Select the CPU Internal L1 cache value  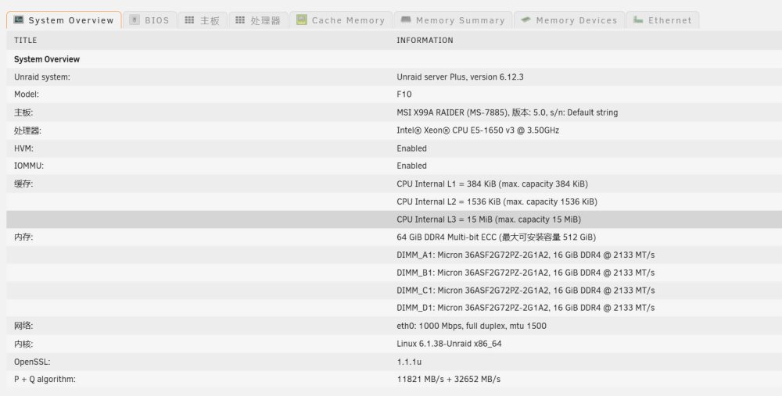click(492, 184)
